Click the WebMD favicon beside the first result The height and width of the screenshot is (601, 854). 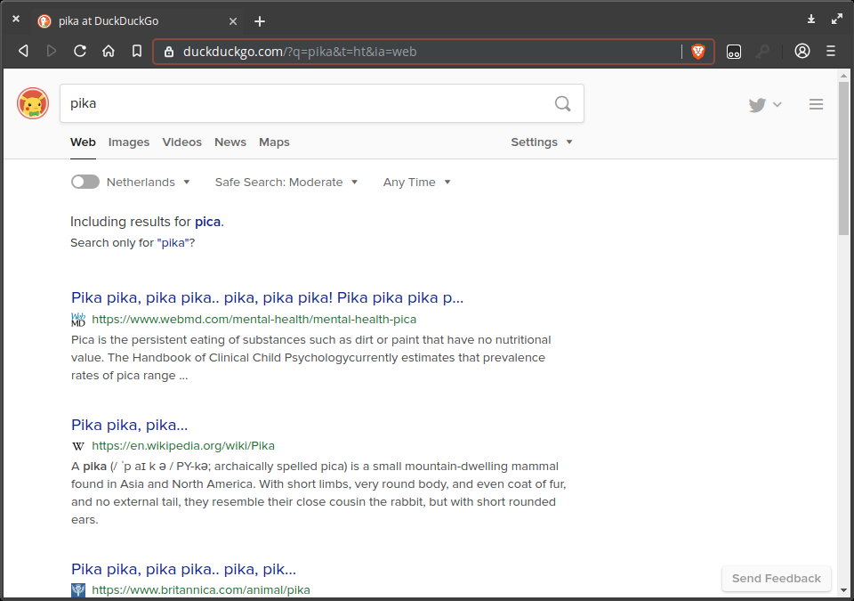78,319
